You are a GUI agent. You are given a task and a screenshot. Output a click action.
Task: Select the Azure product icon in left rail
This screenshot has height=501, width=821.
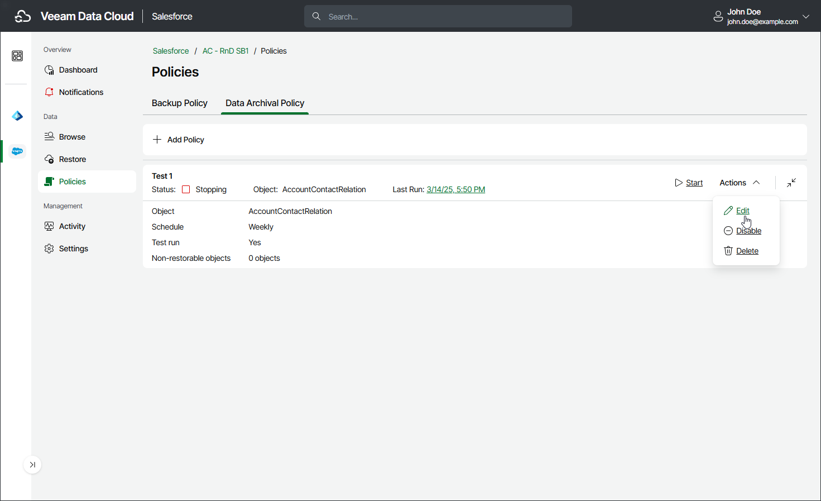(x=17, y=116)
